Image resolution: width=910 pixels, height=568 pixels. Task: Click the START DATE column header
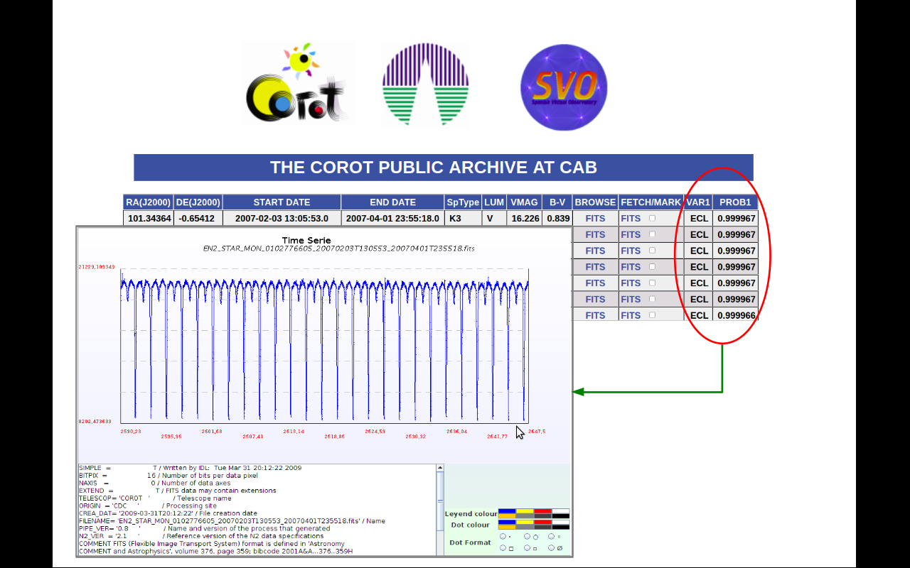coord(282,202)
